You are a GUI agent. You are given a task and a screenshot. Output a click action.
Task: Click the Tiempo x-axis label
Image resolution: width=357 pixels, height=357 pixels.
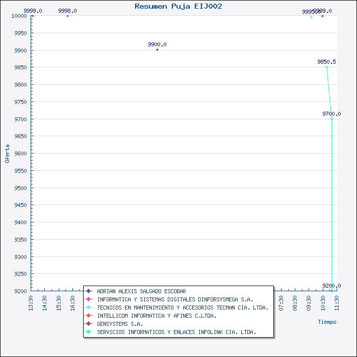(327, 322)
